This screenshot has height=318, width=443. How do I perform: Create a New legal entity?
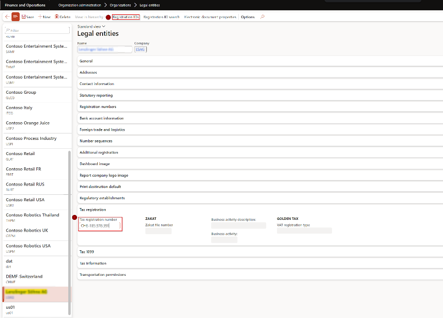[44, 17]
